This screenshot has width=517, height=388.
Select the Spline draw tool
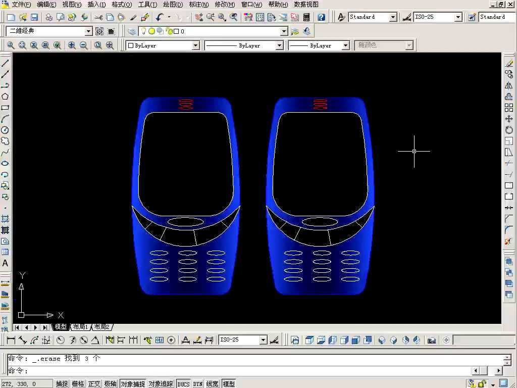5,153
